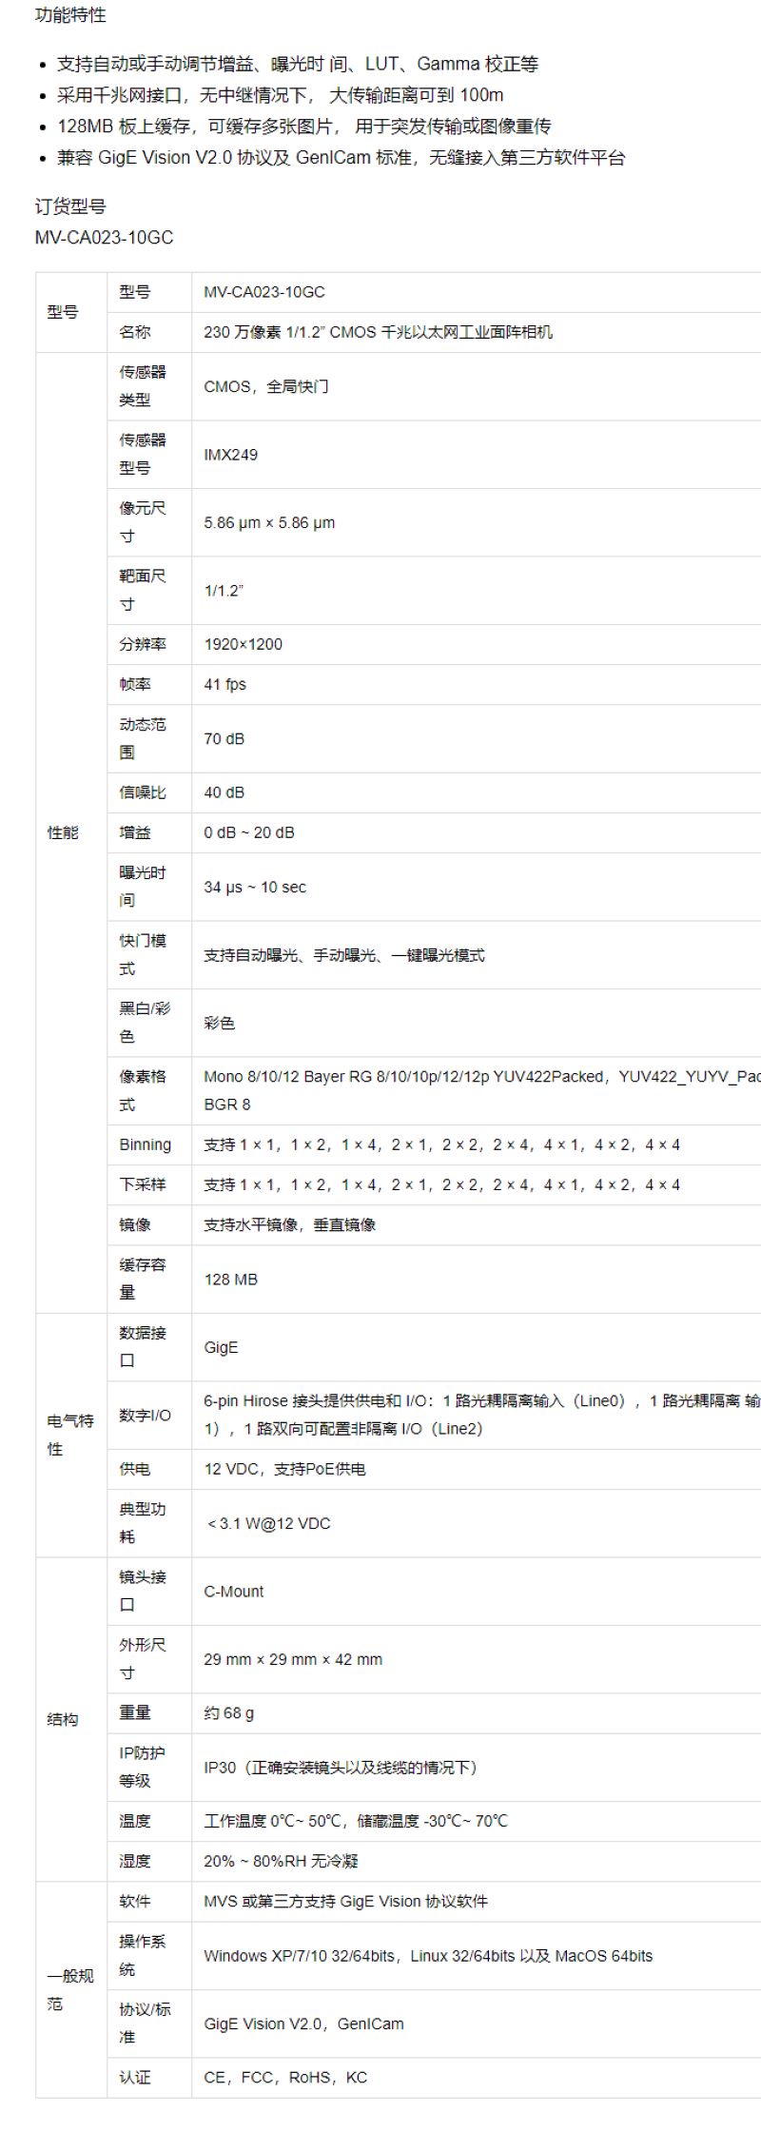Click the OS value Windows XP/7/10 32/64bits
Viewport: 761px width, 2131px height.
click(428, 1956)
